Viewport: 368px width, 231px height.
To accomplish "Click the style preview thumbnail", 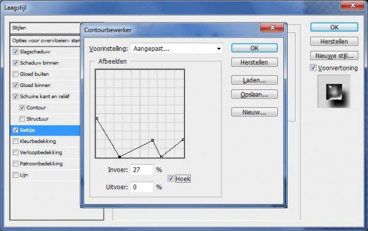I will point(334,92).
